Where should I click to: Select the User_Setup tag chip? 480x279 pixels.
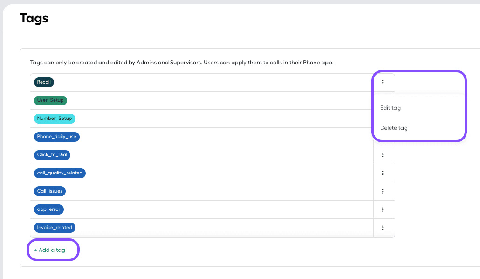coord(50,100)
